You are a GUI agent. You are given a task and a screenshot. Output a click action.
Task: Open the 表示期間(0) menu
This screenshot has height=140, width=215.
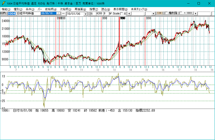[x=120, y=9]
